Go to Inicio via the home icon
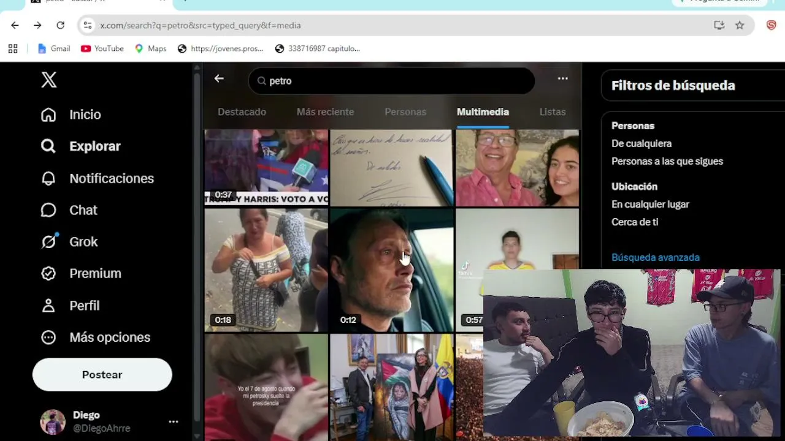 48,115
